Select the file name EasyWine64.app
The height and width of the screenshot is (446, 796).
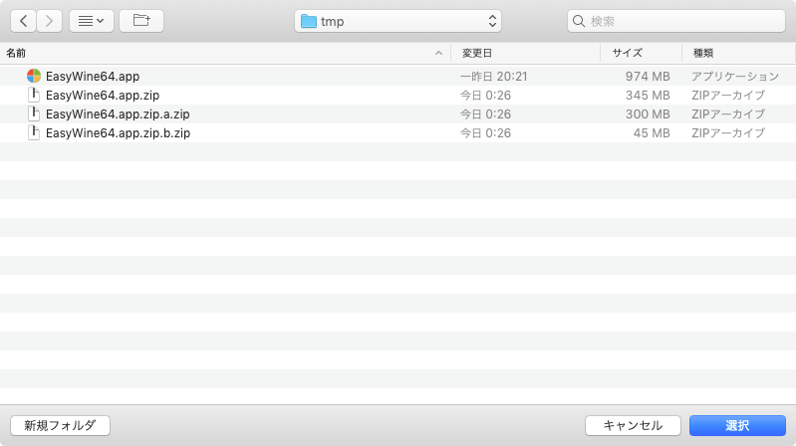[93, 76]
